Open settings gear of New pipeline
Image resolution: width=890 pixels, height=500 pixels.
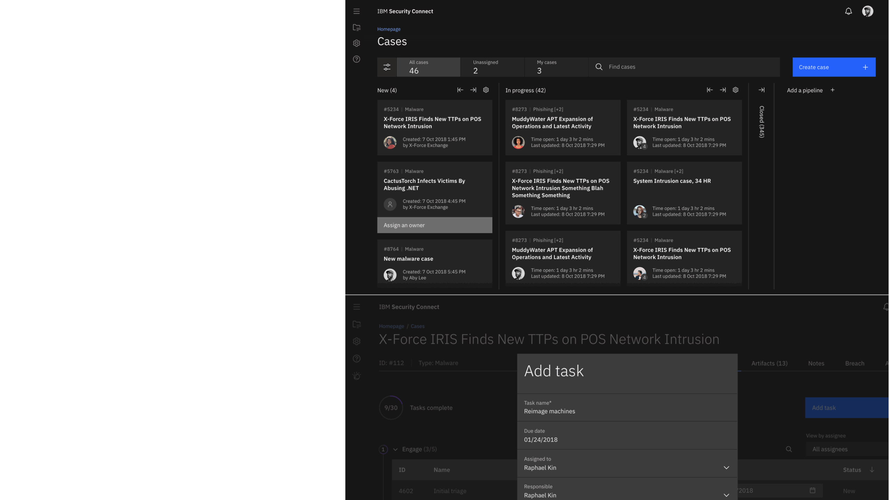486,90
